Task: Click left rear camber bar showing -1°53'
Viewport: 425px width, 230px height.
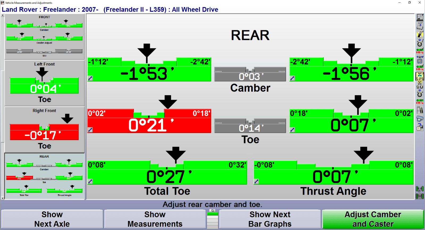Action: coord(149,70)
